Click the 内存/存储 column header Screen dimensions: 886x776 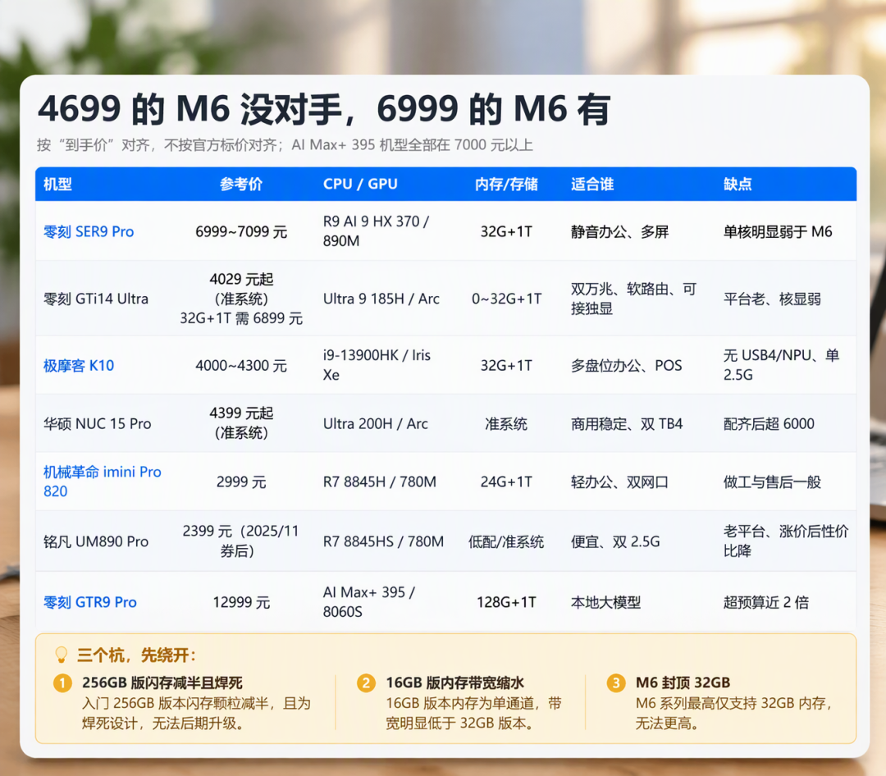tap(506, 185)
